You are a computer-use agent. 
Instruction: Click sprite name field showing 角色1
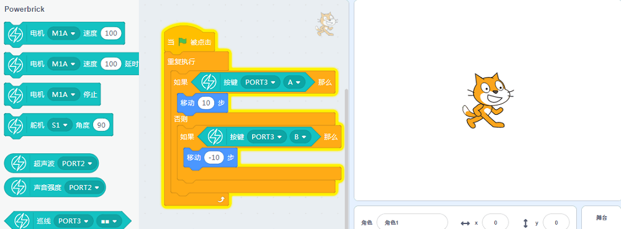(x=412, y=223)
